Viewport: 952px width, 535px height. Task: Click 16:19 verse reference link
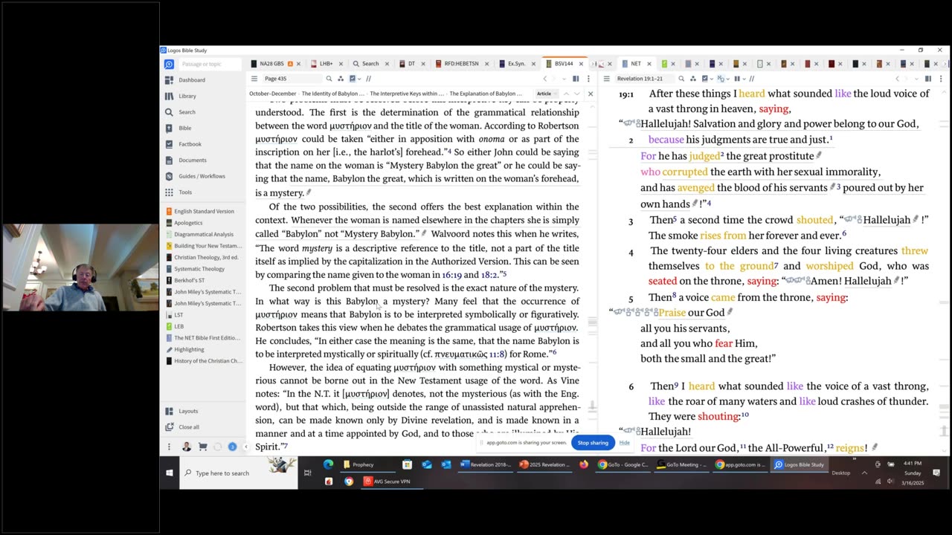click(451, 275)
